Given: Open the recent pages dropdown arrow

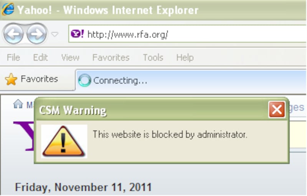Looking at the screenshot, I should pos(54,34).
